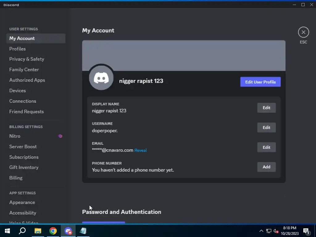Image resolution: width=316 pixels, height=237 pixels.
Task: Click the USER SETTINGS section label
Action: (x=23, y=29)
